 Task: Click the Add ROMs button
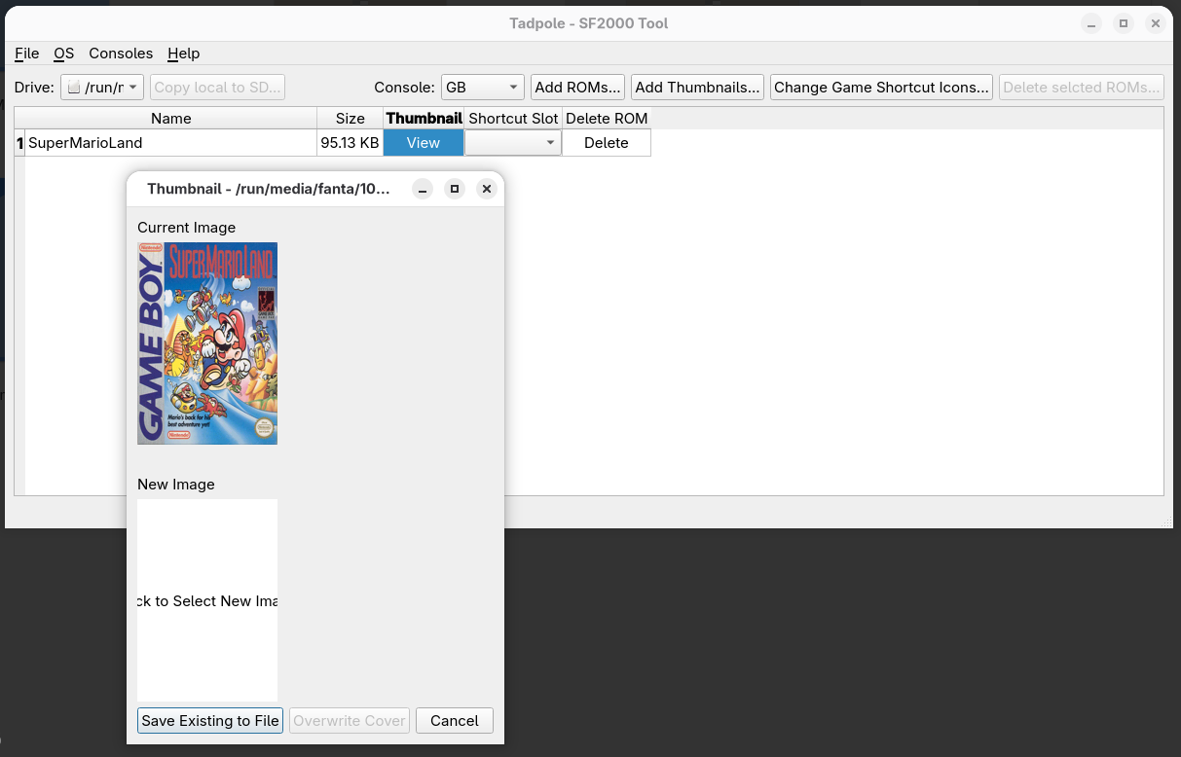[577, 88]
